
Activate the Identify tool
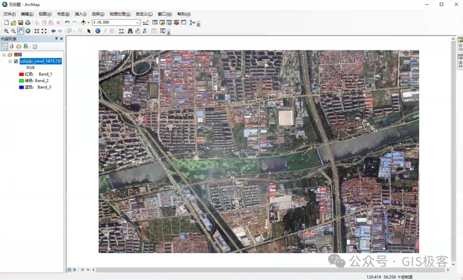click(98, 31)
